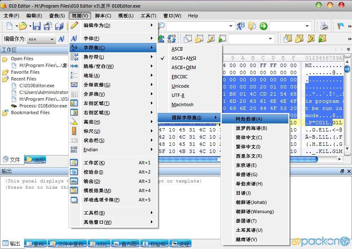Click the Open folder icon in toolbar
Viewport: 352px width, 249px height.
coord(23,26)
